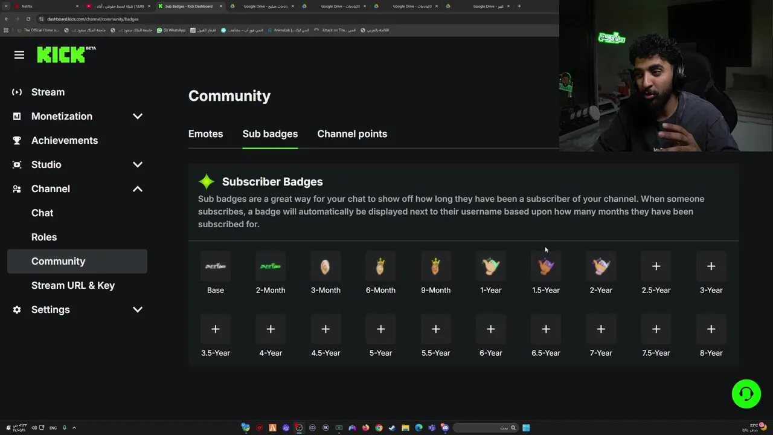The image size is (773, 435).
Task: Add a badge for 2.5-Year
Action: pyautogui.click(x=656, y=266)
